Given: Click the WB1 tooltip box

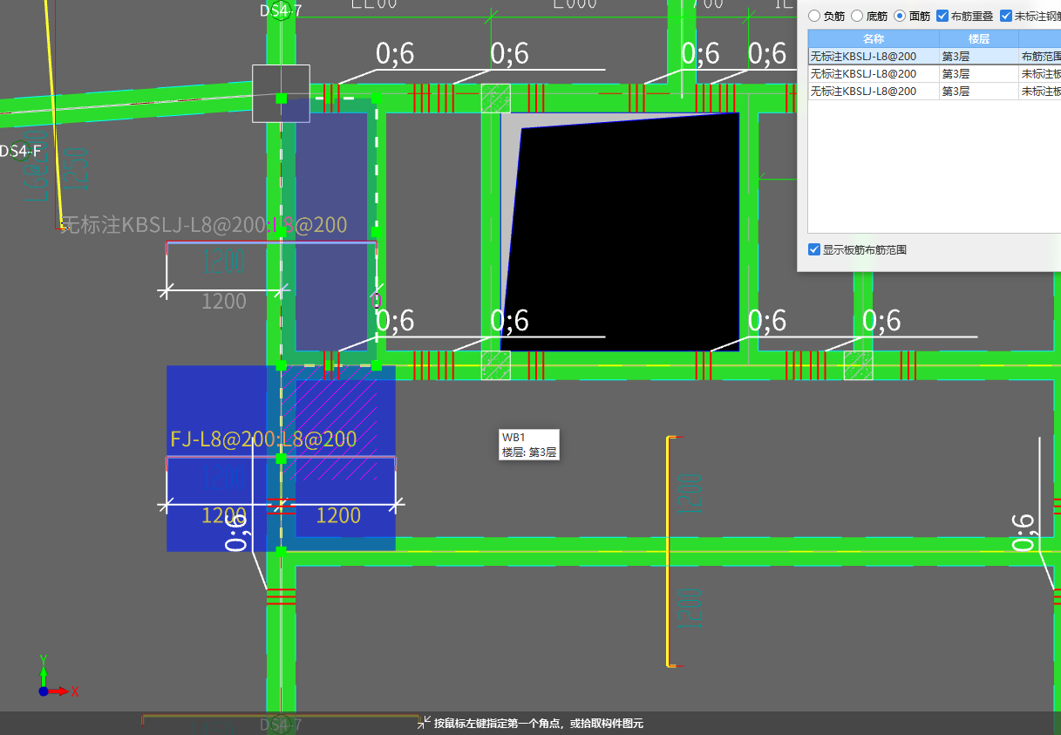Looking at the screenshot, I should point(528,445).
